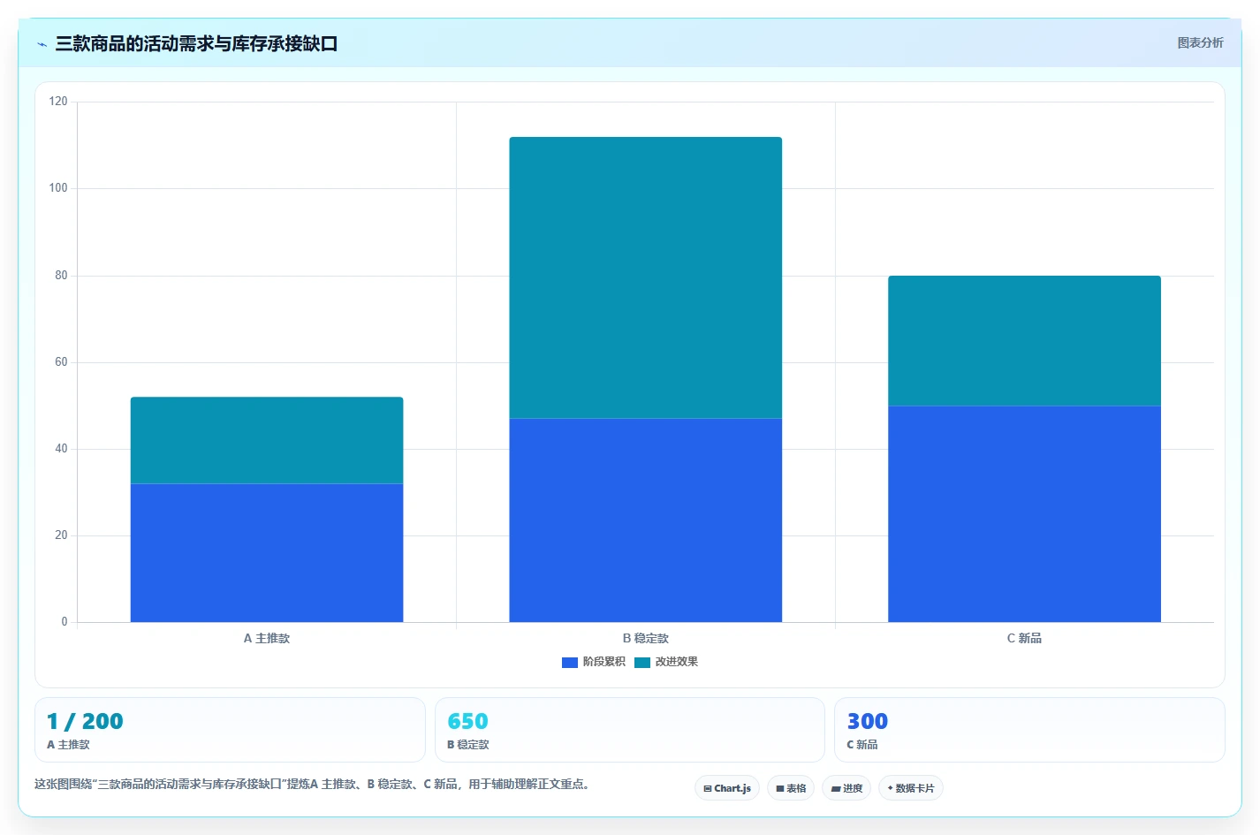Click the B 稳定款 caption under 650
The width and height of the screenshot is (1260, 835).
(468, 745)
